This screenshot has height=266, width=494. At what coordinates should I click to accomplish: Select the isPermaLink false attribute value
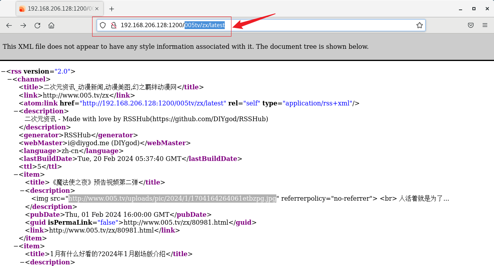[107, 222]
